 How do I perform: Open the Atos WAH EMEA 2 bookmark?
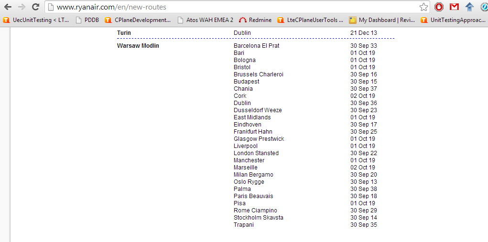coord(206,20)
